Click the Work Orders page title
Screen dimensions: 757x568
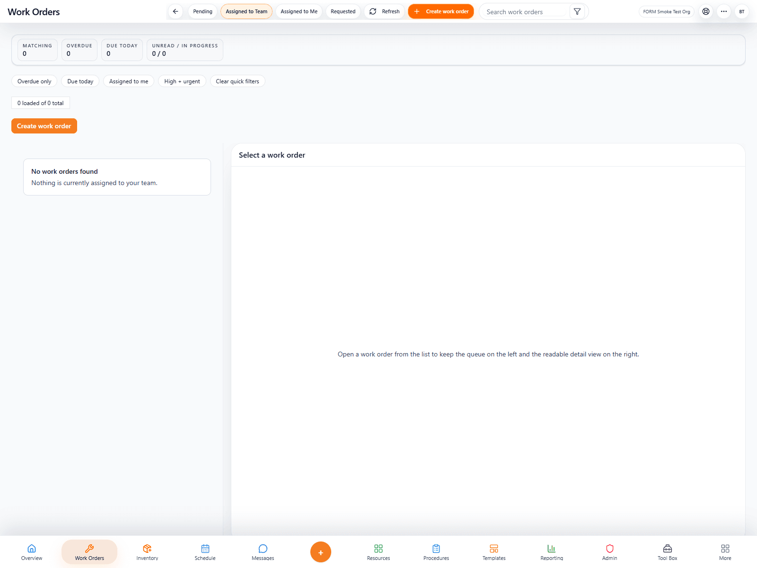34,12
